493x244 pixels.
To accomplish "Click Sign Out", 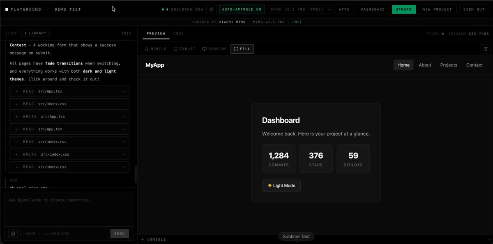I will click(x=474, y=9).
